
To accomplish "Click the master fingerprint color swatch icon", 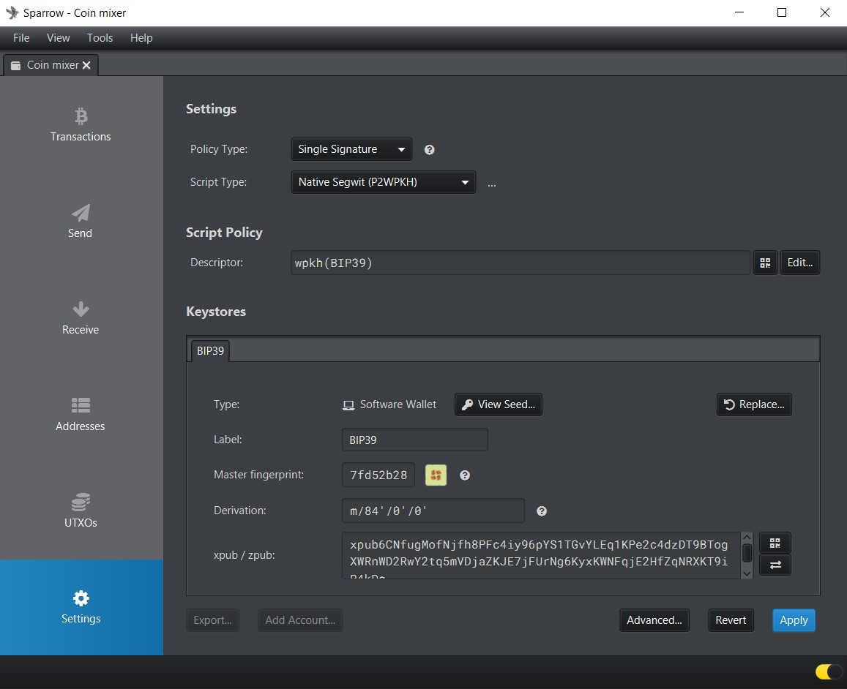I will pyautogui.click(x=436, y=475).
